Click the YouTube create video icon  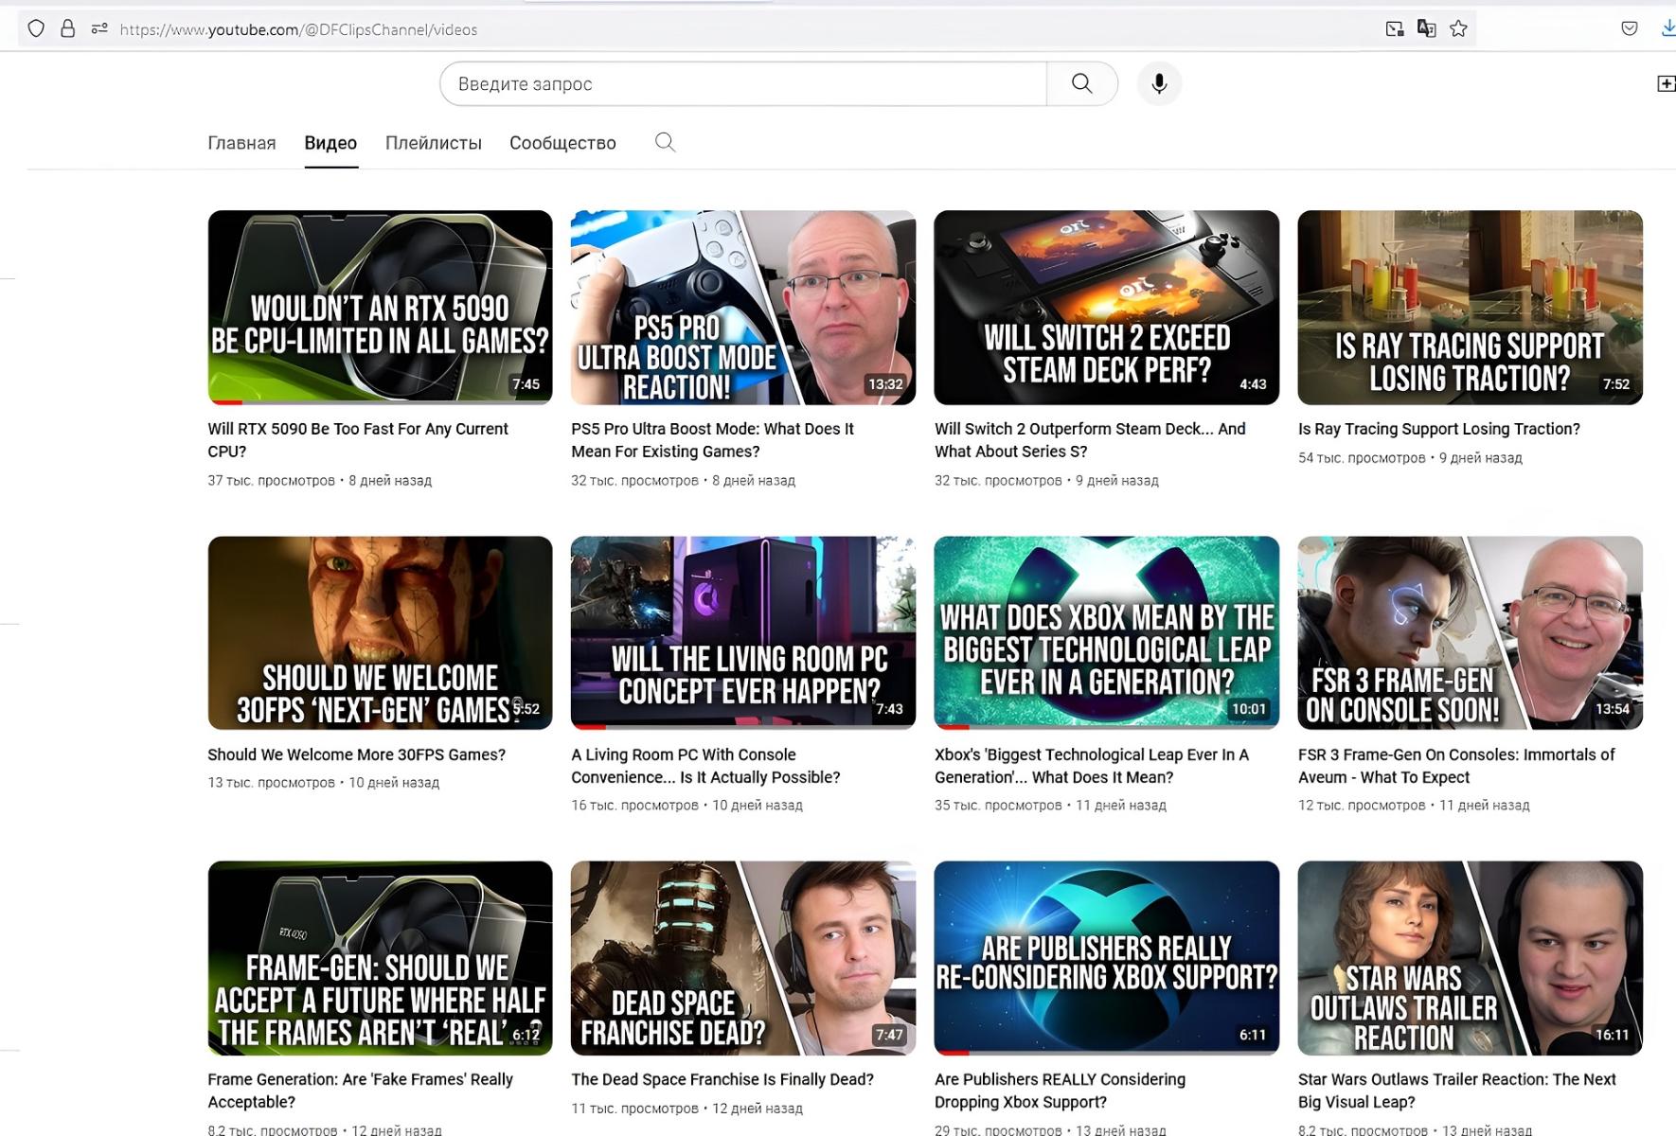point(1665,83)
